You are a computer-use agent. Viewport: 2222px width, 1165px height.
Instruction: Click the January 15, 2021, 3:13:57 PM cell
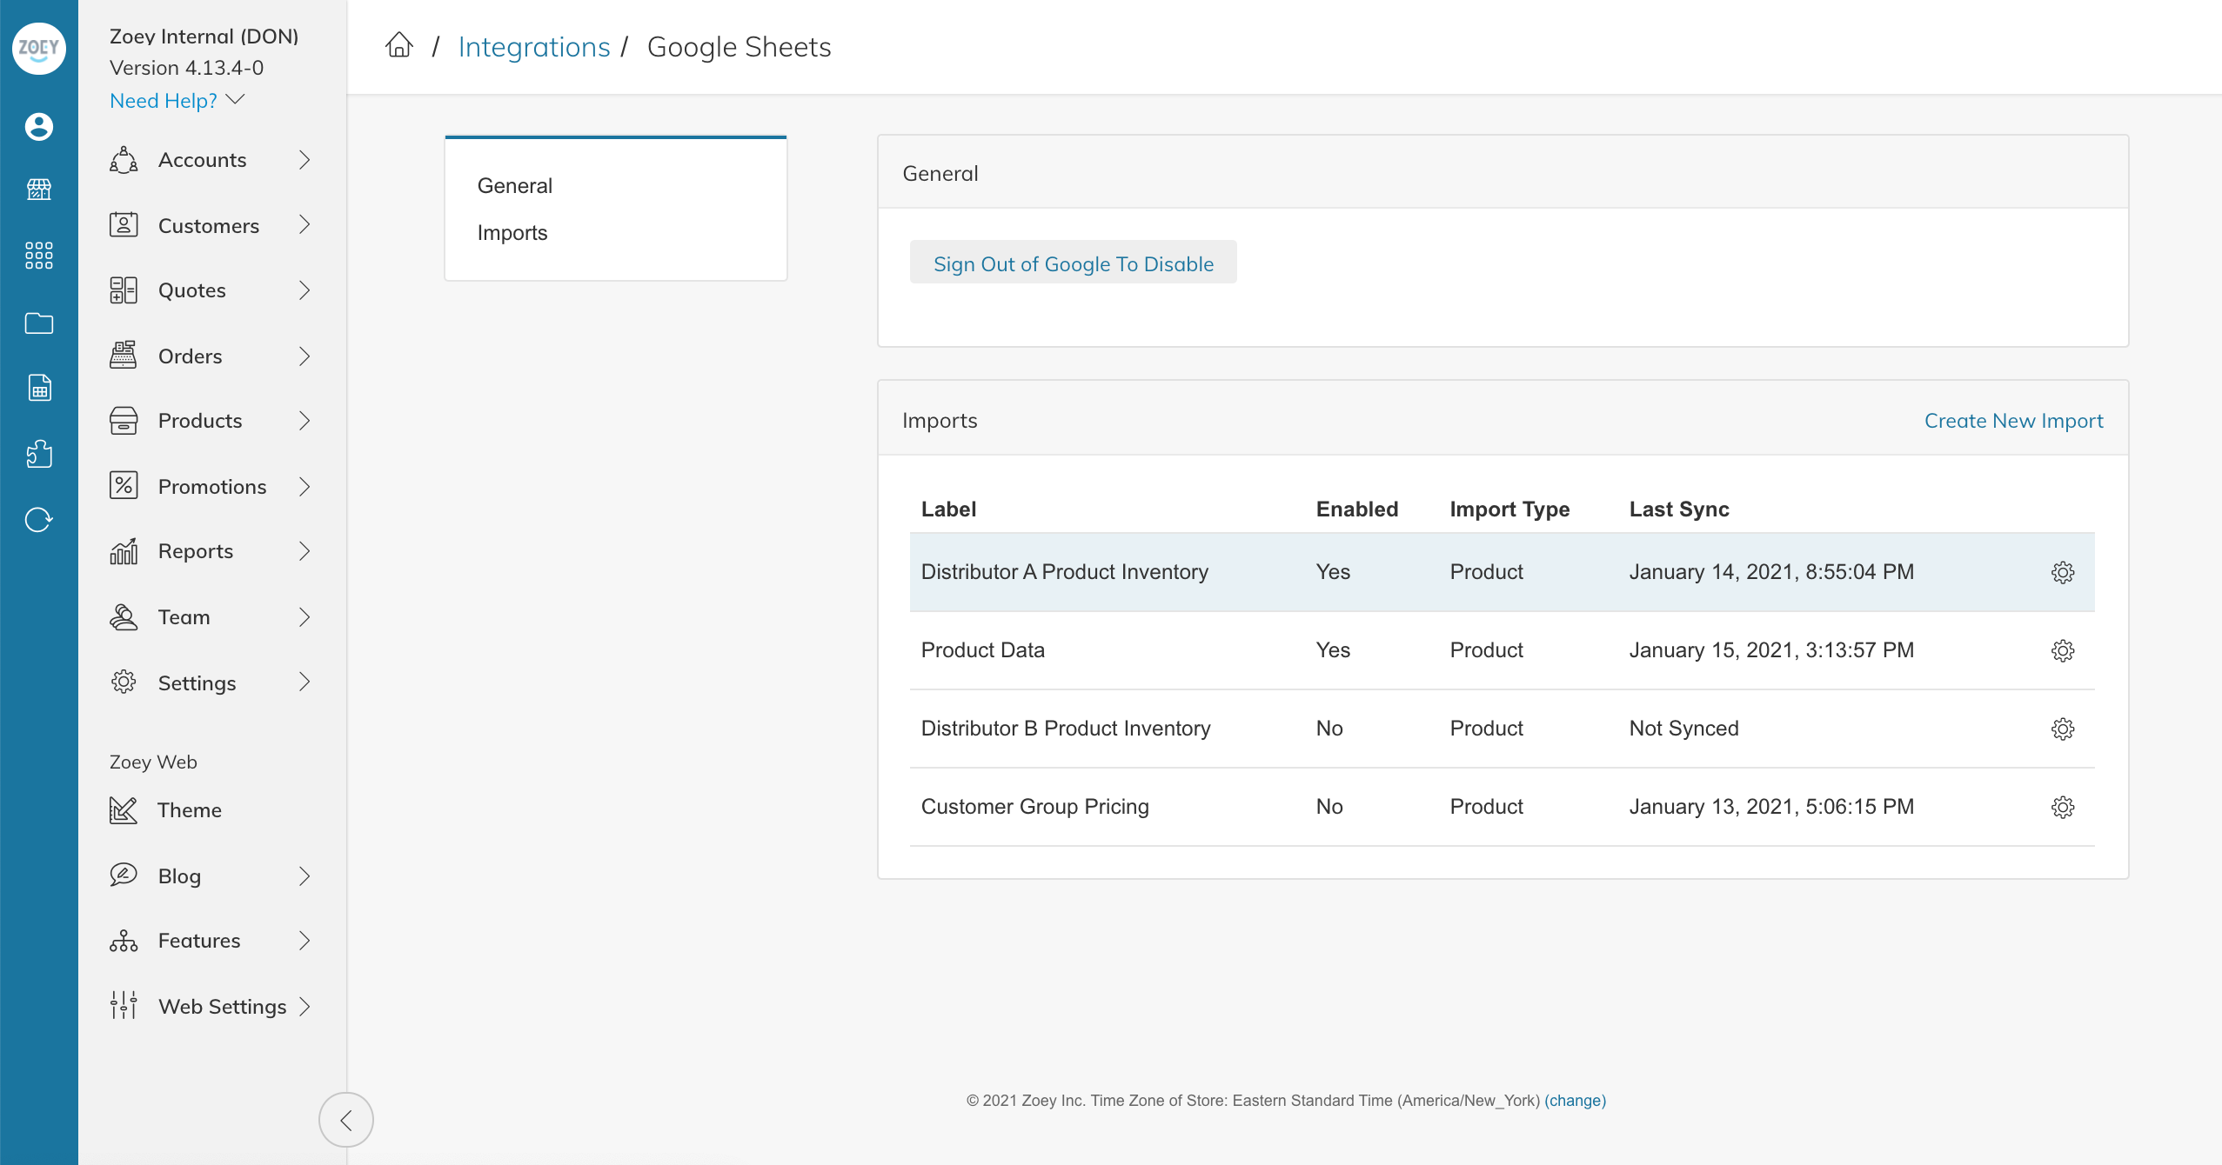tap(1771, 650)
